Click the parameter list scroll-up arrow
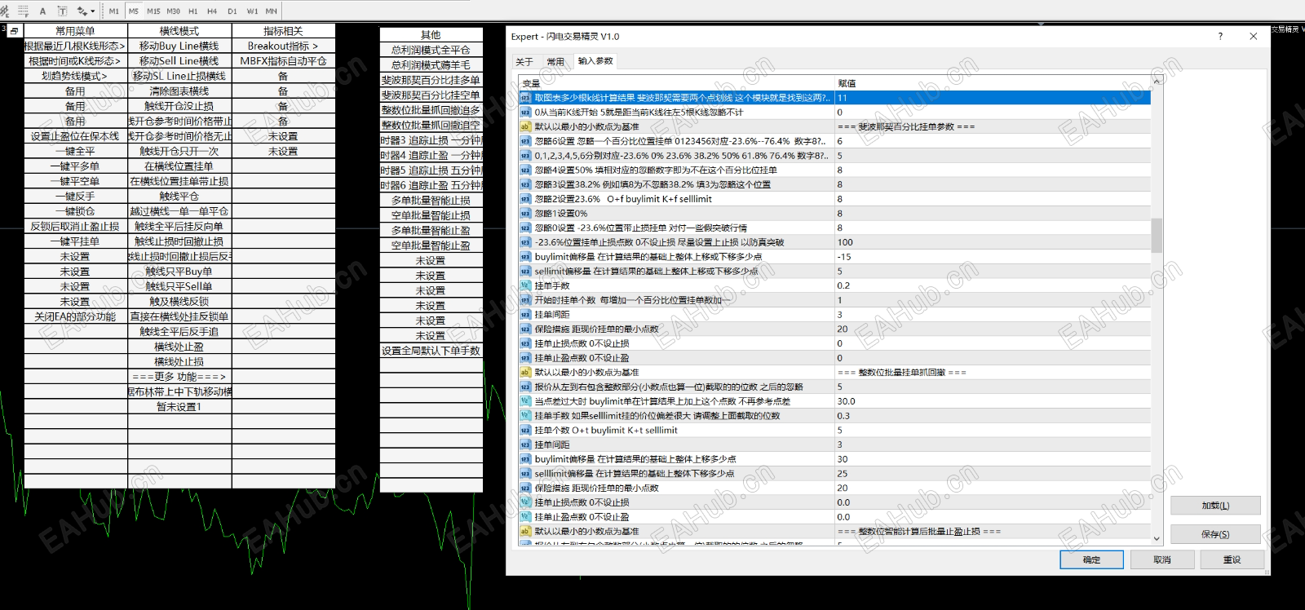This screenshot has height=610, width=1305. (x=1157, y=82)
